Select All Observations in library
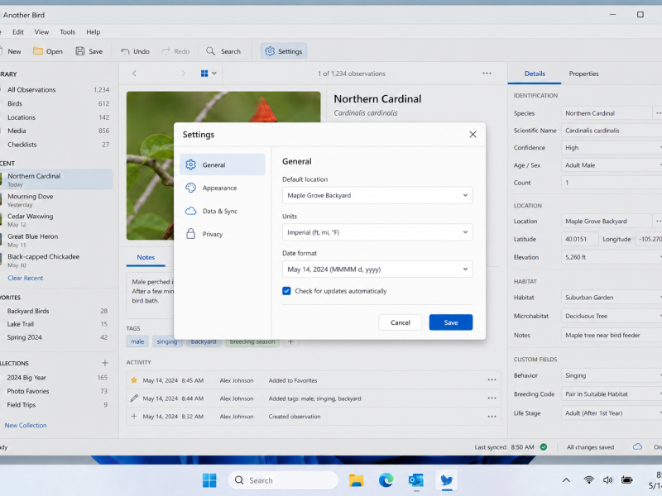The height and width of the screenshot is (496, 662). [x=56, y=90]
